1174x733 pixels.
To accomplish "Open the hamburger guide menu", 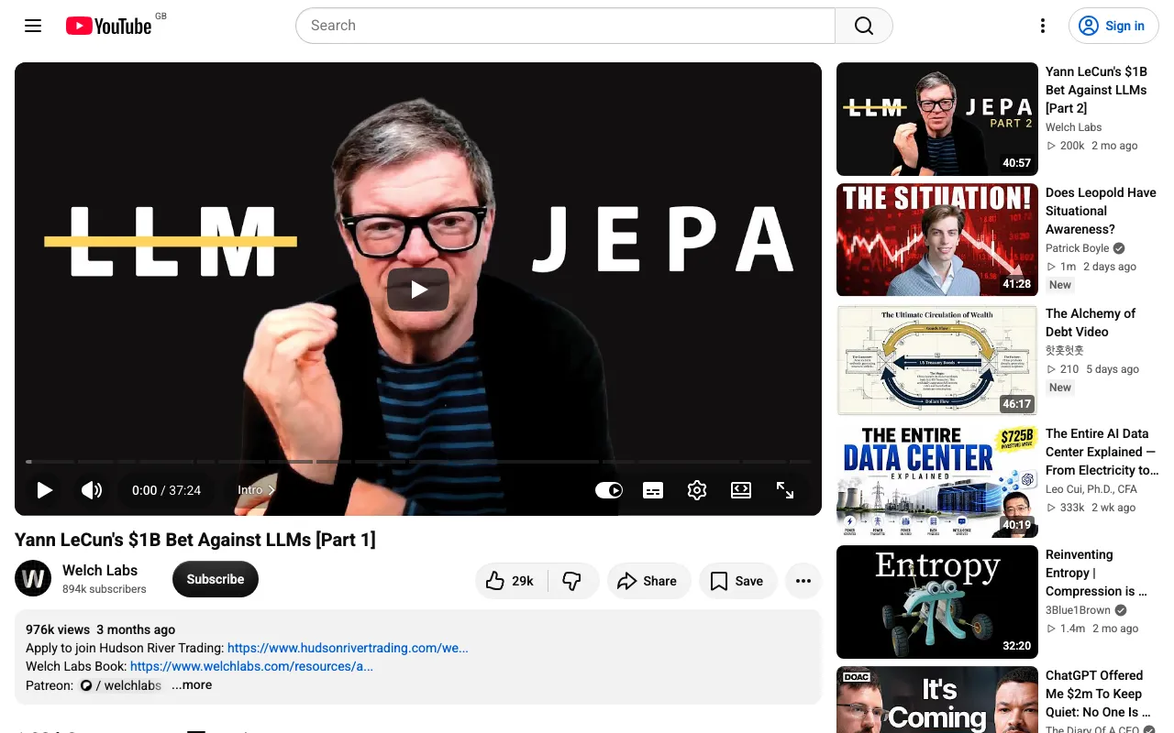I will (x=33, y=26).
